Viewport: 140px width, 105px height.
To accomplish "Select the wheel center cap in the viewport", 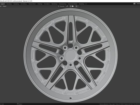I will pyautogui.click(x=71, y=55).
